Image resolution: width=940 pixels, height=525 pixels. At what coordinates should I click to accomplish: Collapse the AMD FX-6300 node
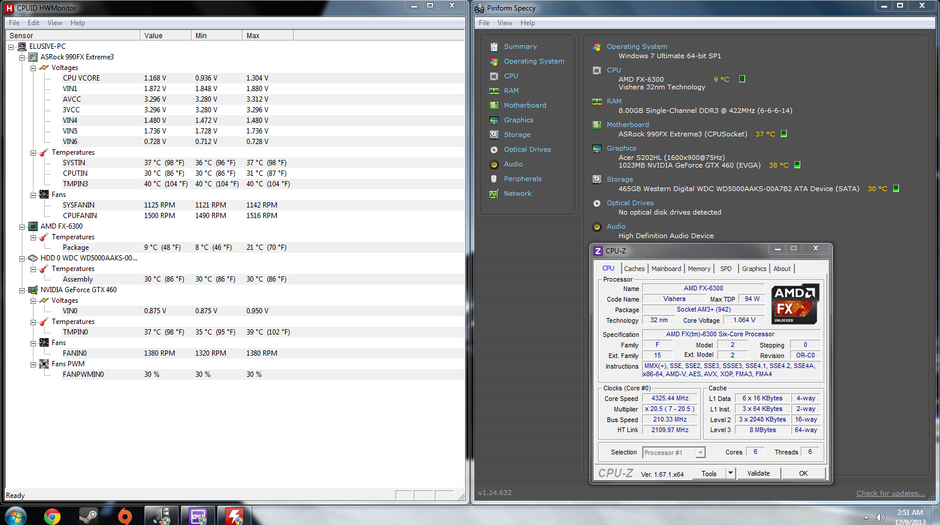[22, 227]
